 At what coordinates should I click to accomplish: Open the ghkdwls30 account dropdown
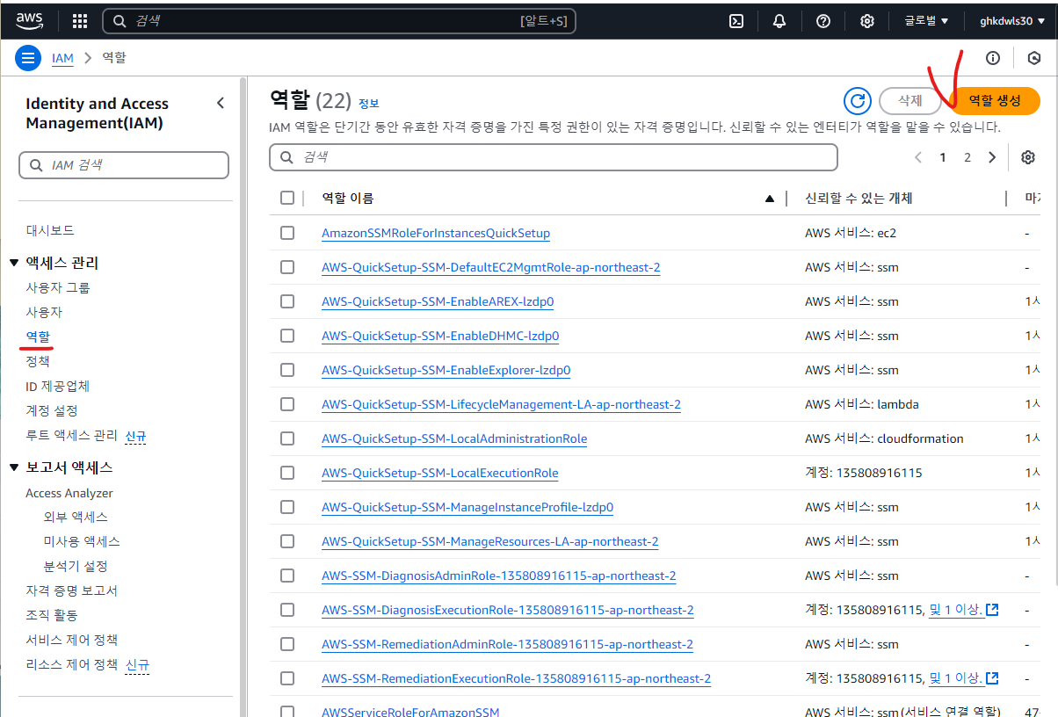[x=1012, y=21]
